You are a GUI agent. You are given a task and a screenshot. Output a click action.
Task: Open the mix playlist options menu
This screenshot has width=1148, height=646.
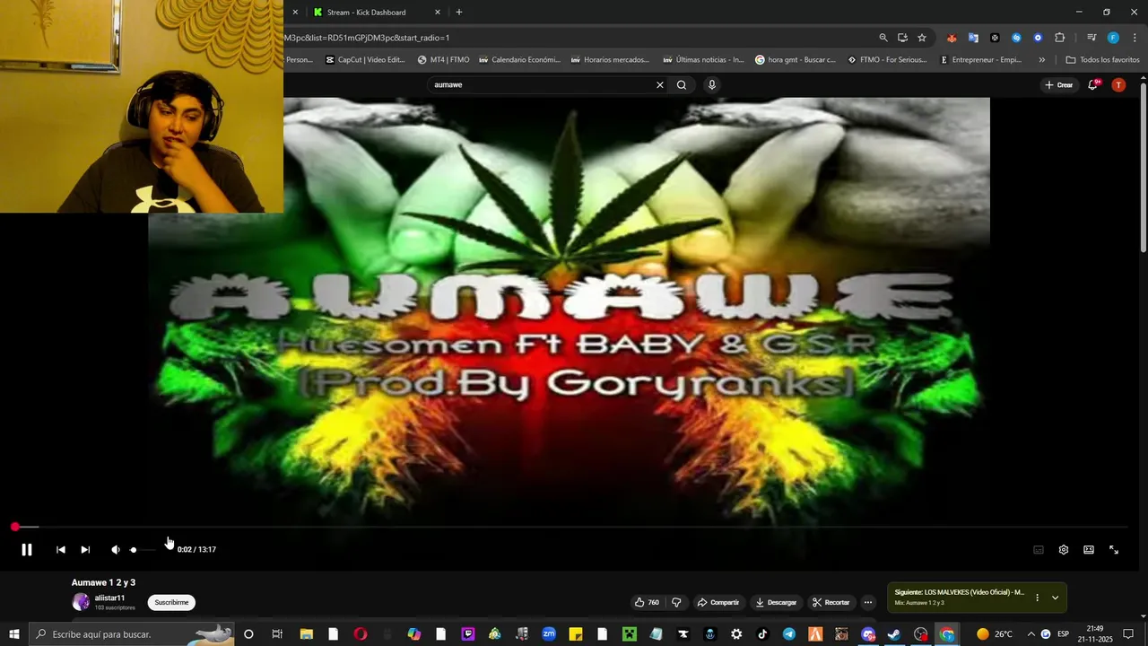[1037, 598]
